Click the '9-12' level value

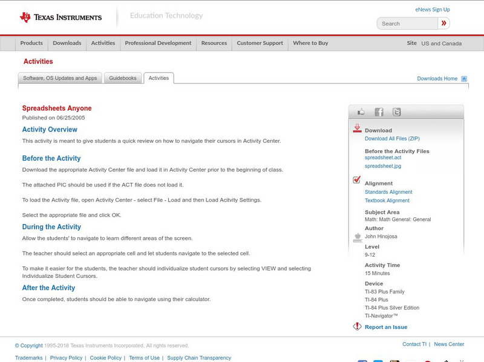[x=370, y=255]
